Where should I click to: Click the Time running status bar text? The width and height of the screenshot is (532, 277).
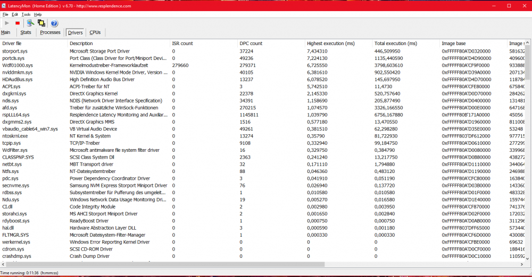click(x=29, y=273)
